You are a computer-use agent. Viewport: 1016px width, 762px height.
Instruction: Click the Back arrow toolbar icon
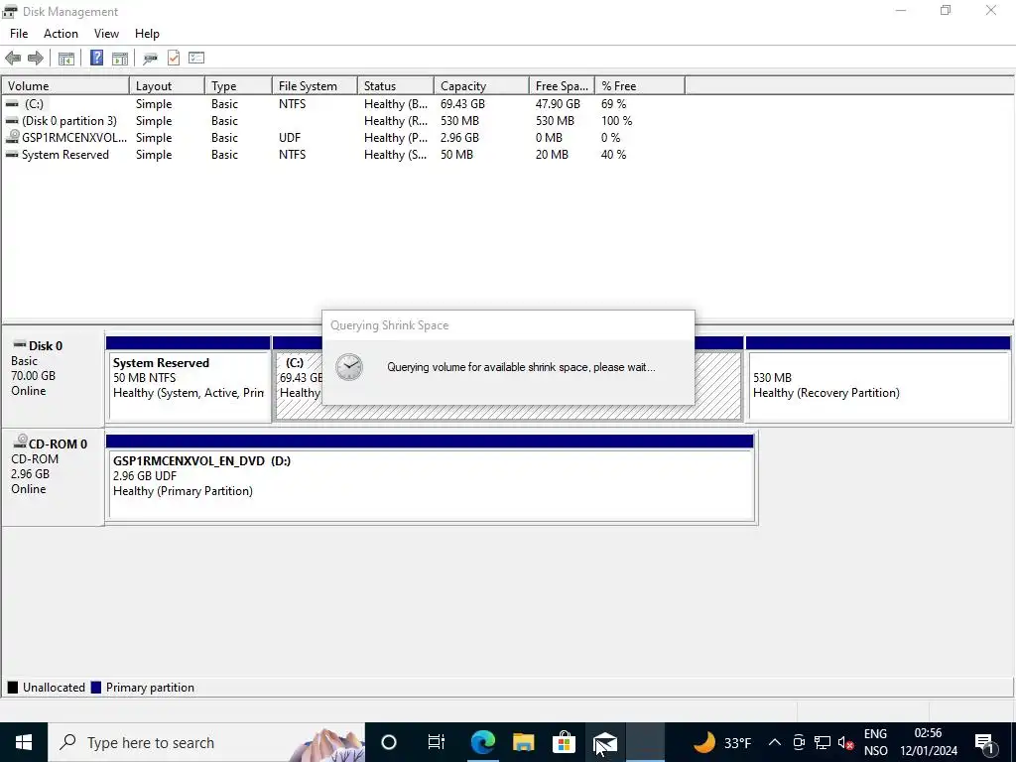coord(13,59)
